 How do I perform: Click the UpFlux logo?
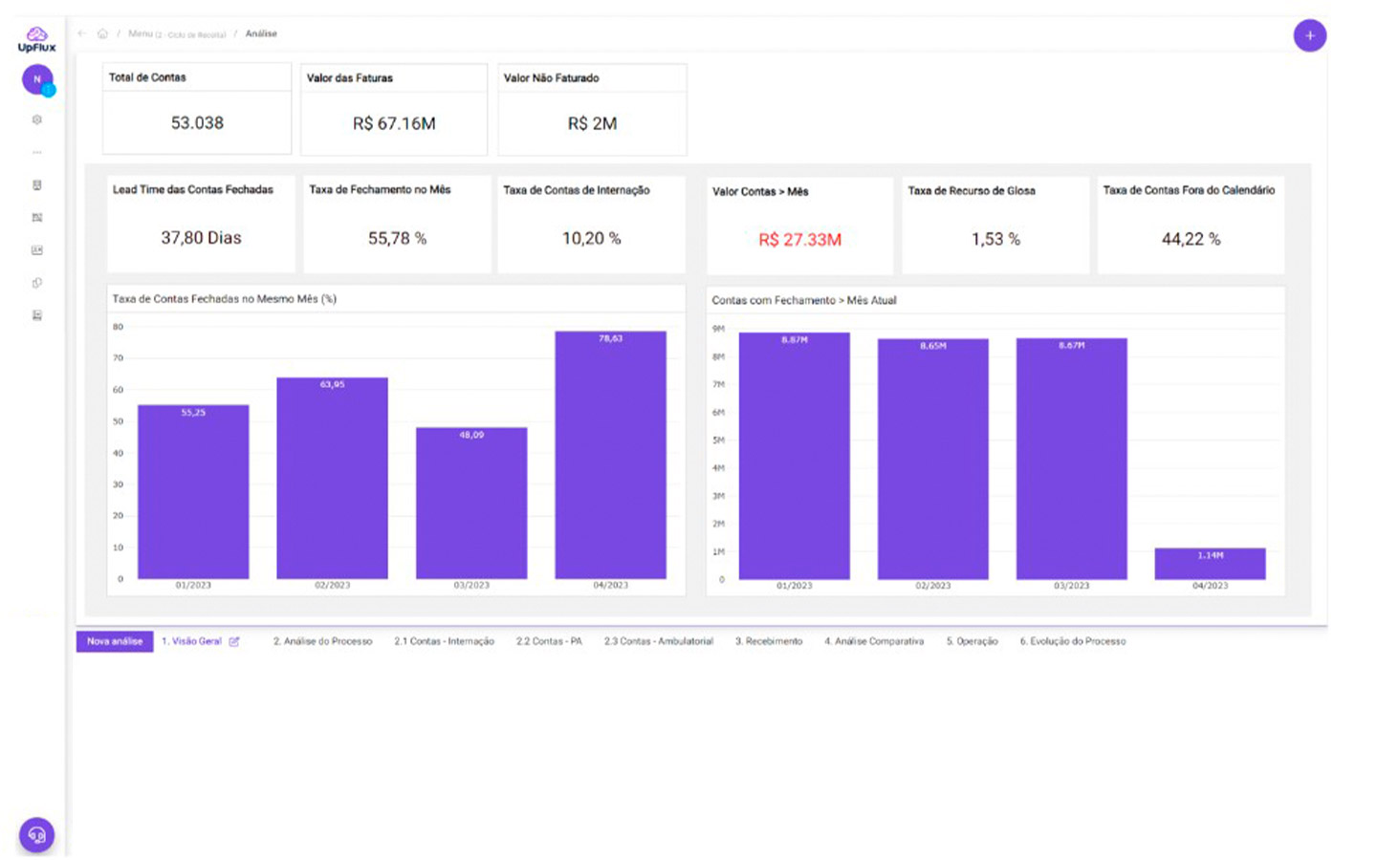point(36,39)
